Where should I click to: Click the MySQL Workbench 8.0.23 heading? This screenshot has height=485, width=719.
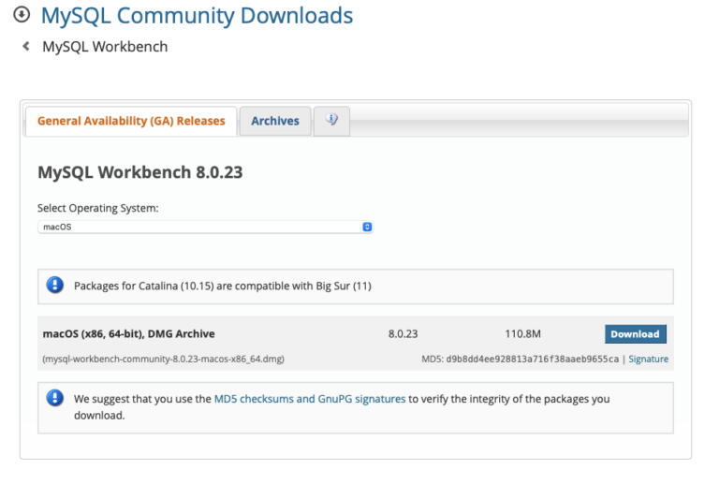pos(140,172)
